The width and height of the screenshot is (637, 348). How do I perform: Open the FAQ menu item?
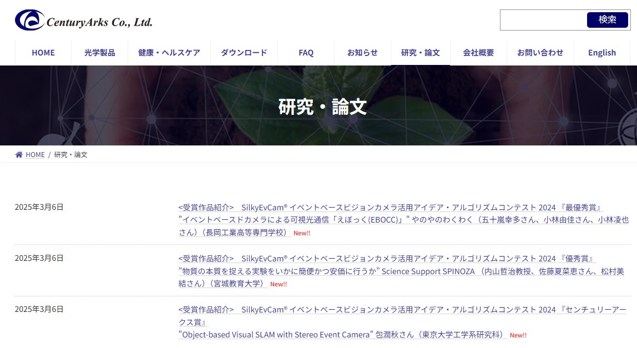tap(306, 52)
